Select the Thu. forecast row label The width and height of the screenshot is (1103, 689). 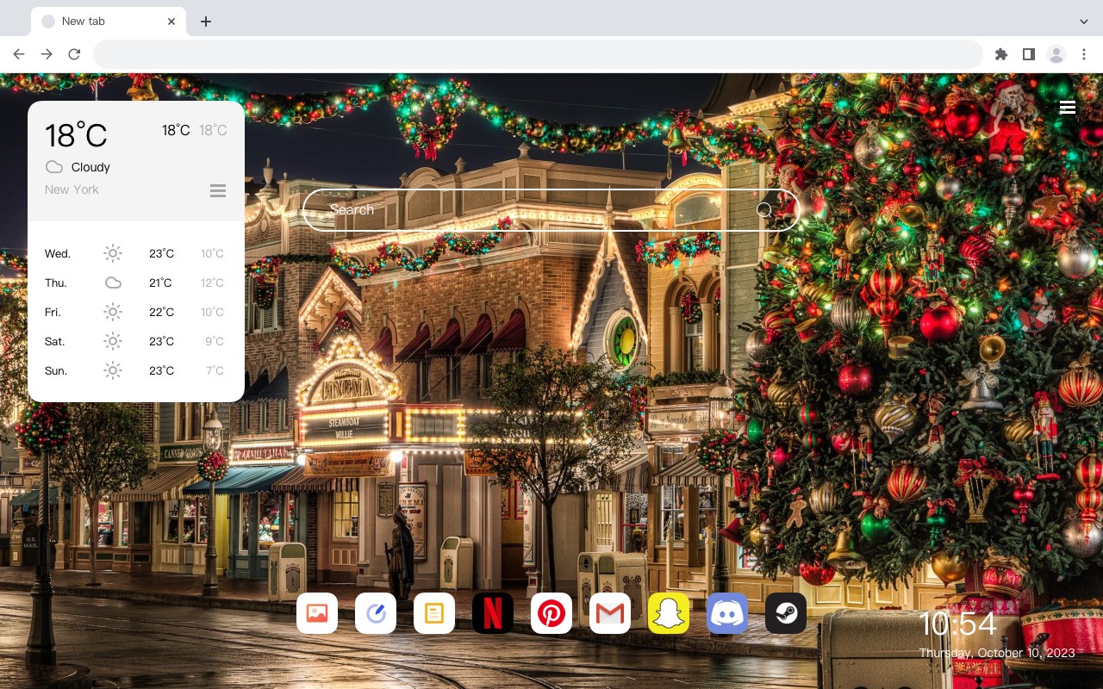[56, 282]
